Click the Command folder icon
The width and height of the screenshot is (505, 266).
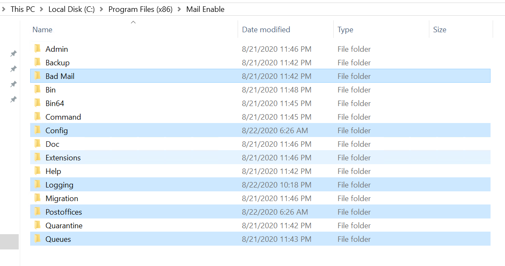point(37,117)
